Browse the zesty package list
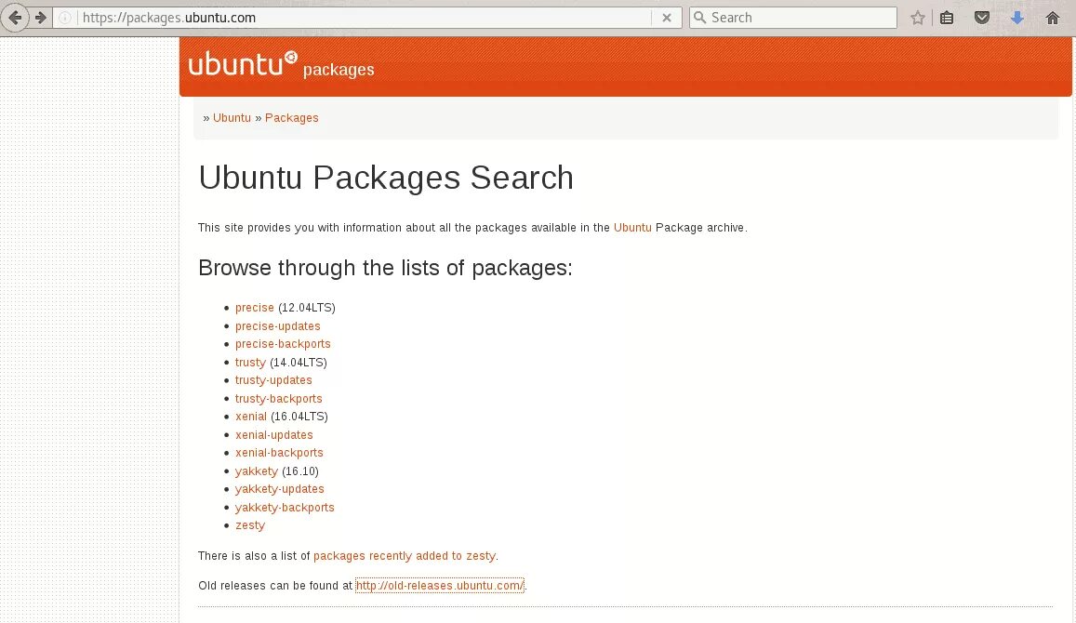Viewport: 1076px width, 623px height. click(x=250, y=525)
